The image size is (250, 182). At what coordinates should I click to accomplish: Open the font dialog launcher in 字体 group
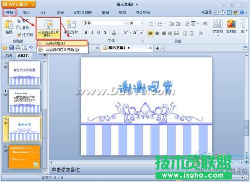tap(142, 41)
